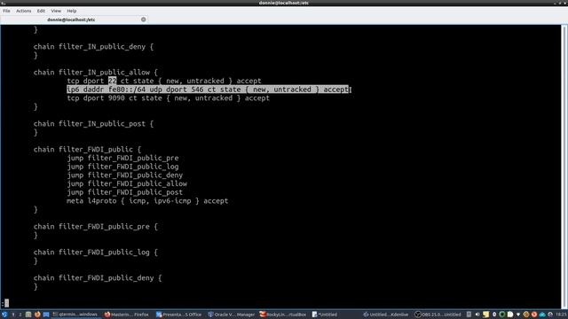Switch to OBS 25.0 Untitled taskbar entry
568x319 pixels.
click(x=438, y=315)
